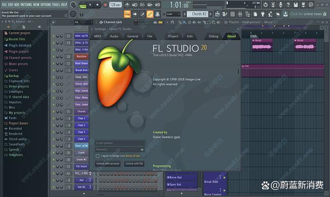Select the Beat Snare channel button
Image resolution: width=330 pixels, height=197 pixels.
pos(81,63)
